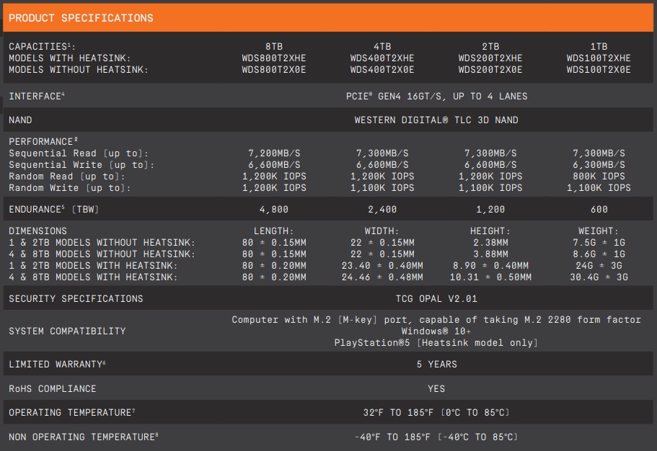Select the weight value "24G ± 3G"

(599, 266)
